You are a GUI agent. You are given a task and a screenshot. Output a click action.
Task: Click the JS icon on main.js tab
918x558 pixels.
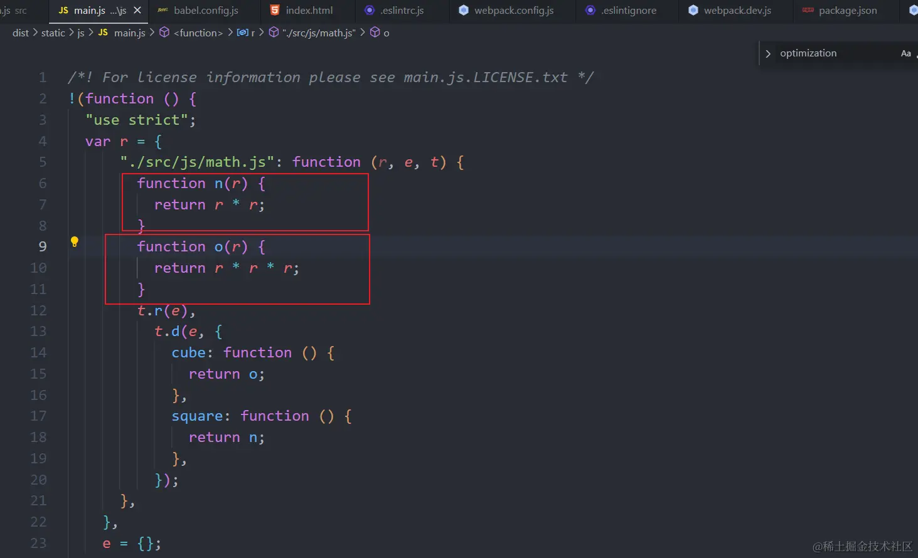pos(63,10)
